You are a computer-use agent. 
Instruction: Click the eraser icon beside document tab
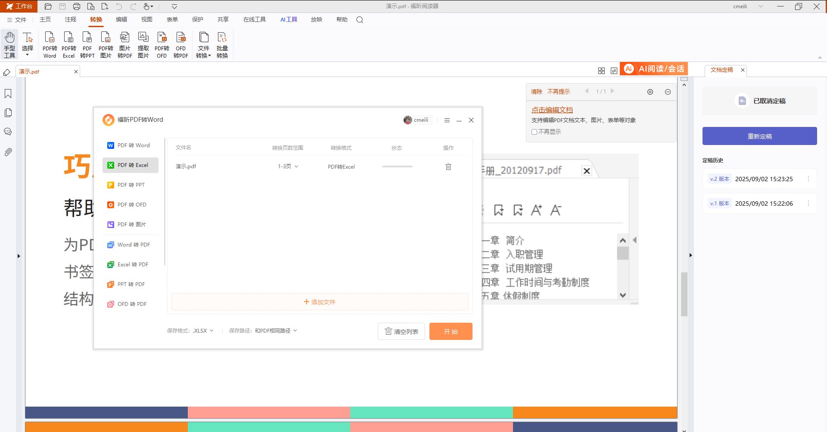pyautogui.click(x=7, y=72)
